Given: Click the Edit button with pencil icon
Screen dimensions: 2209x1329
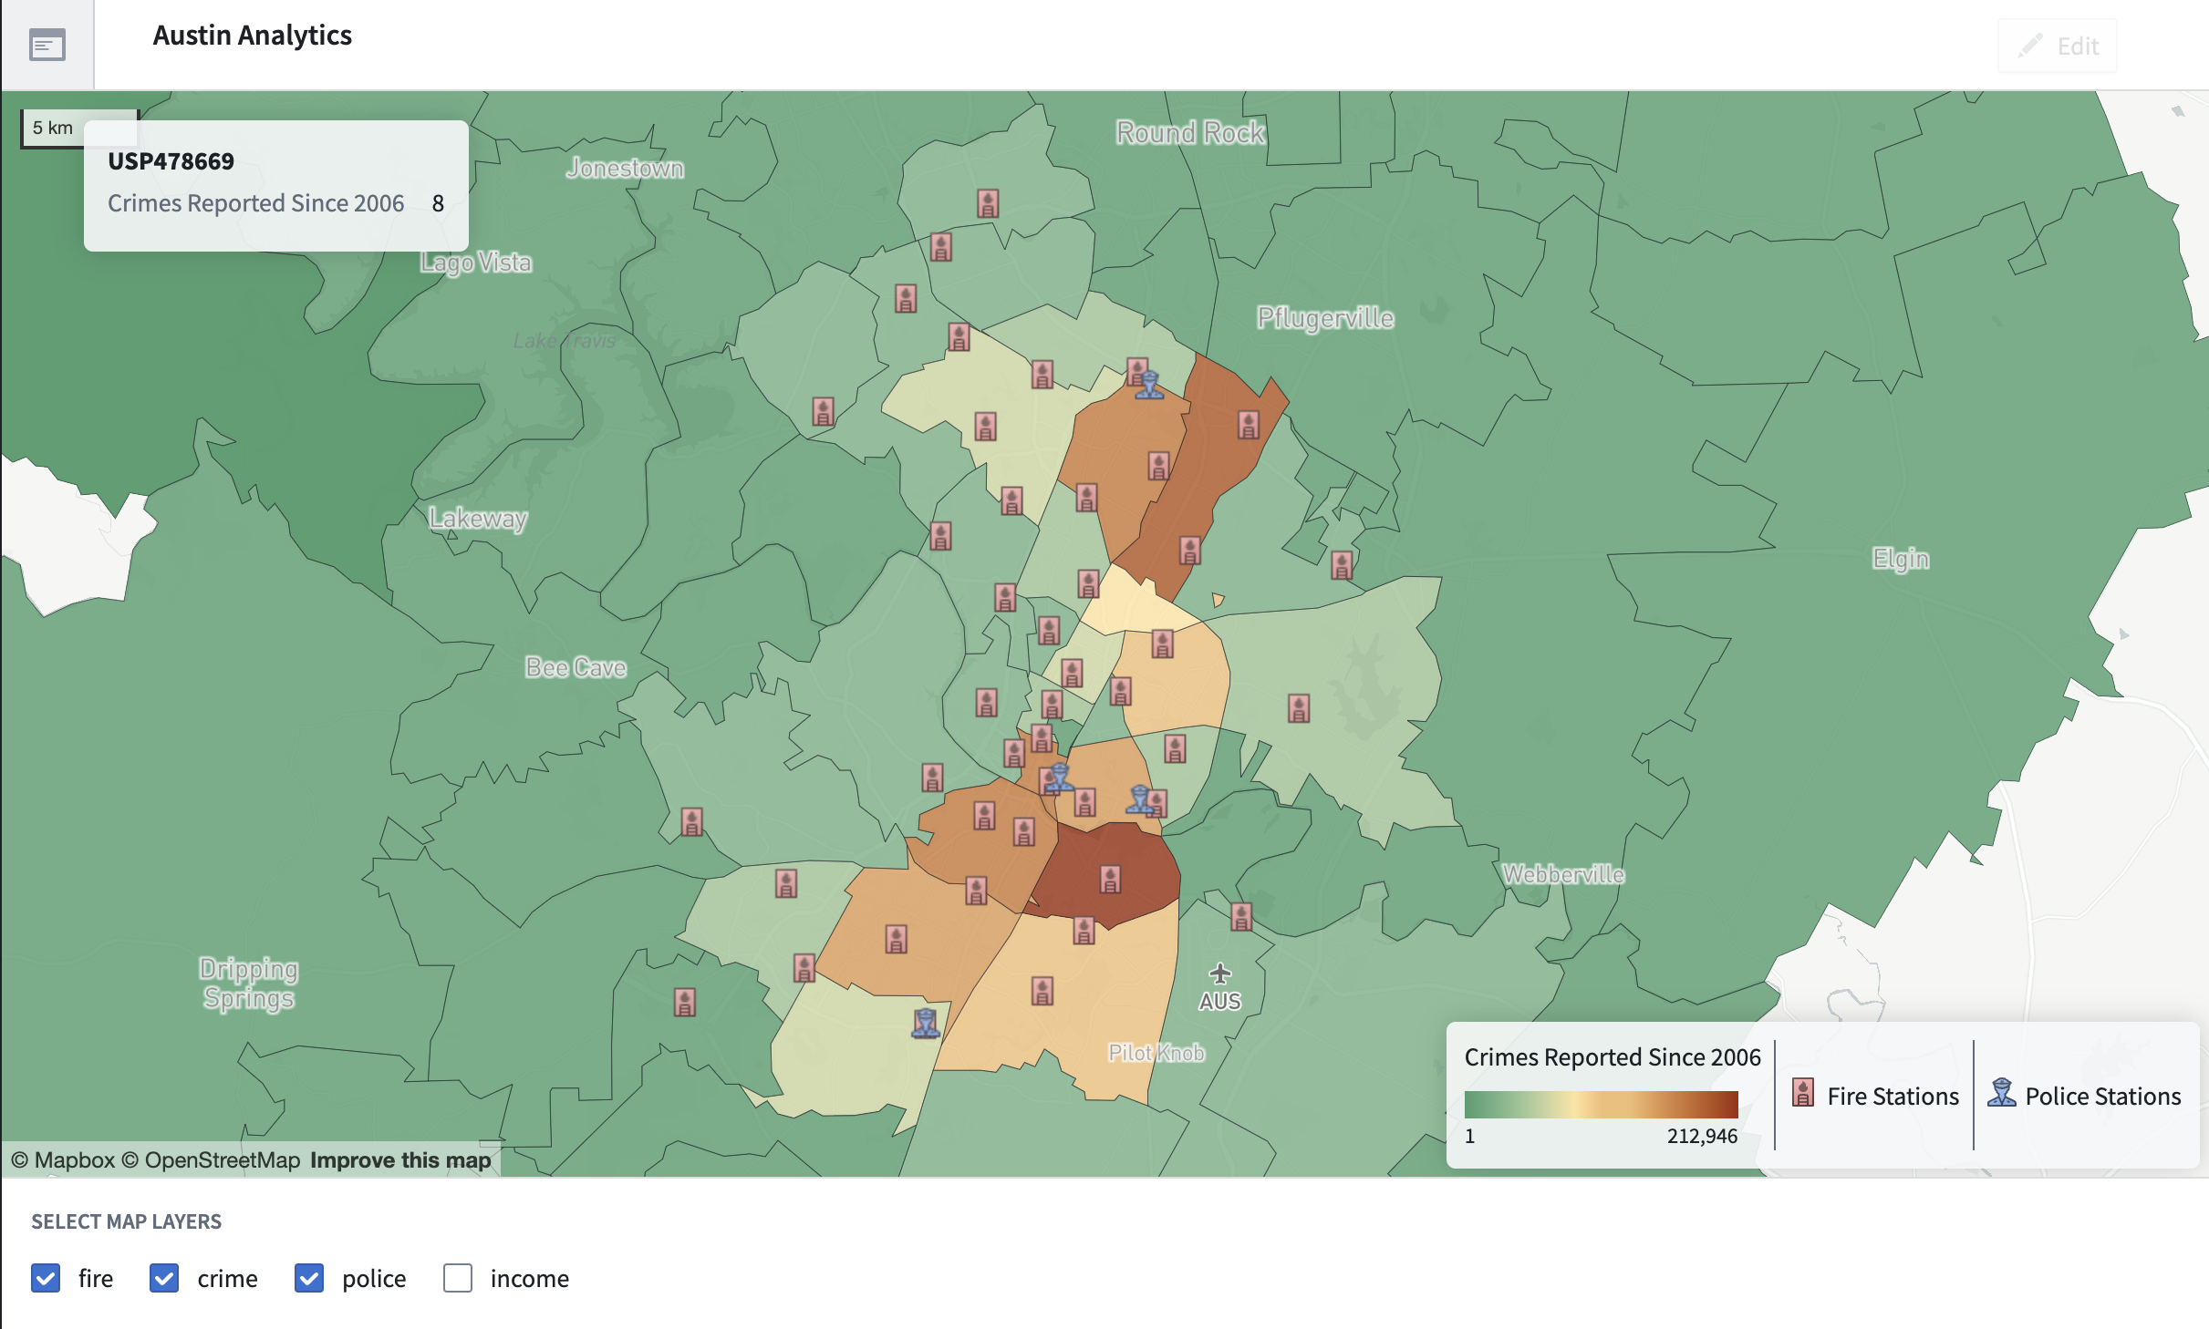Looking at the screenshot, I should pyautogui.click(x=2057, y=46).
